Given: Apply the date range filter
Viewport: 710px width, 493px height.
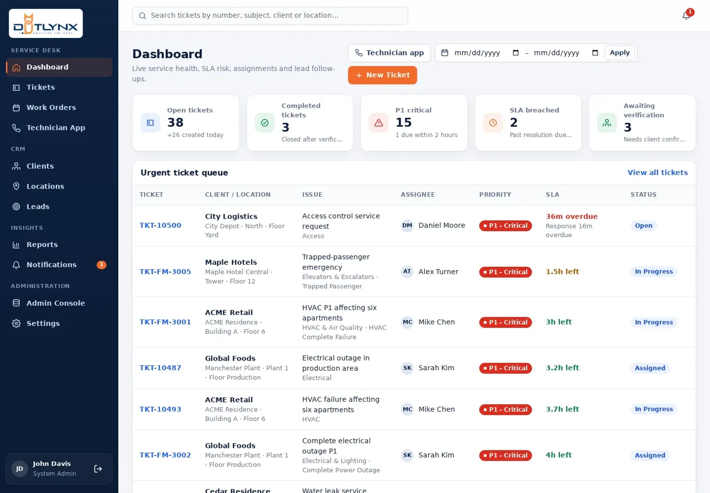Looking at the screenshot, I should pyautogui.click(x=620, y=53).
